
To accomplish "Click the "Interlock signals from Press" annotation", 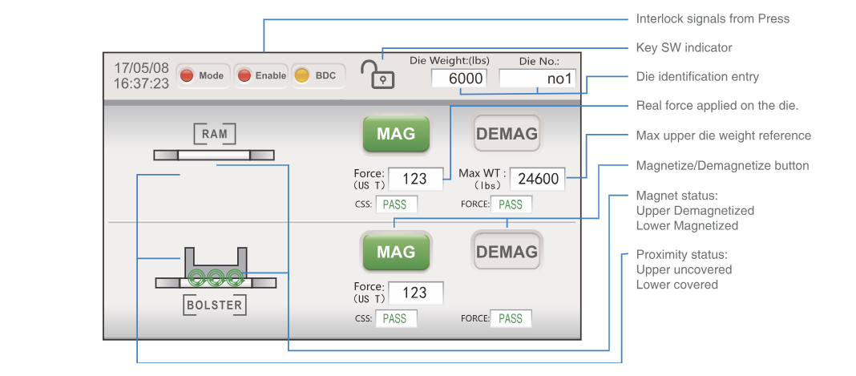I will click(x=713, y=18).
